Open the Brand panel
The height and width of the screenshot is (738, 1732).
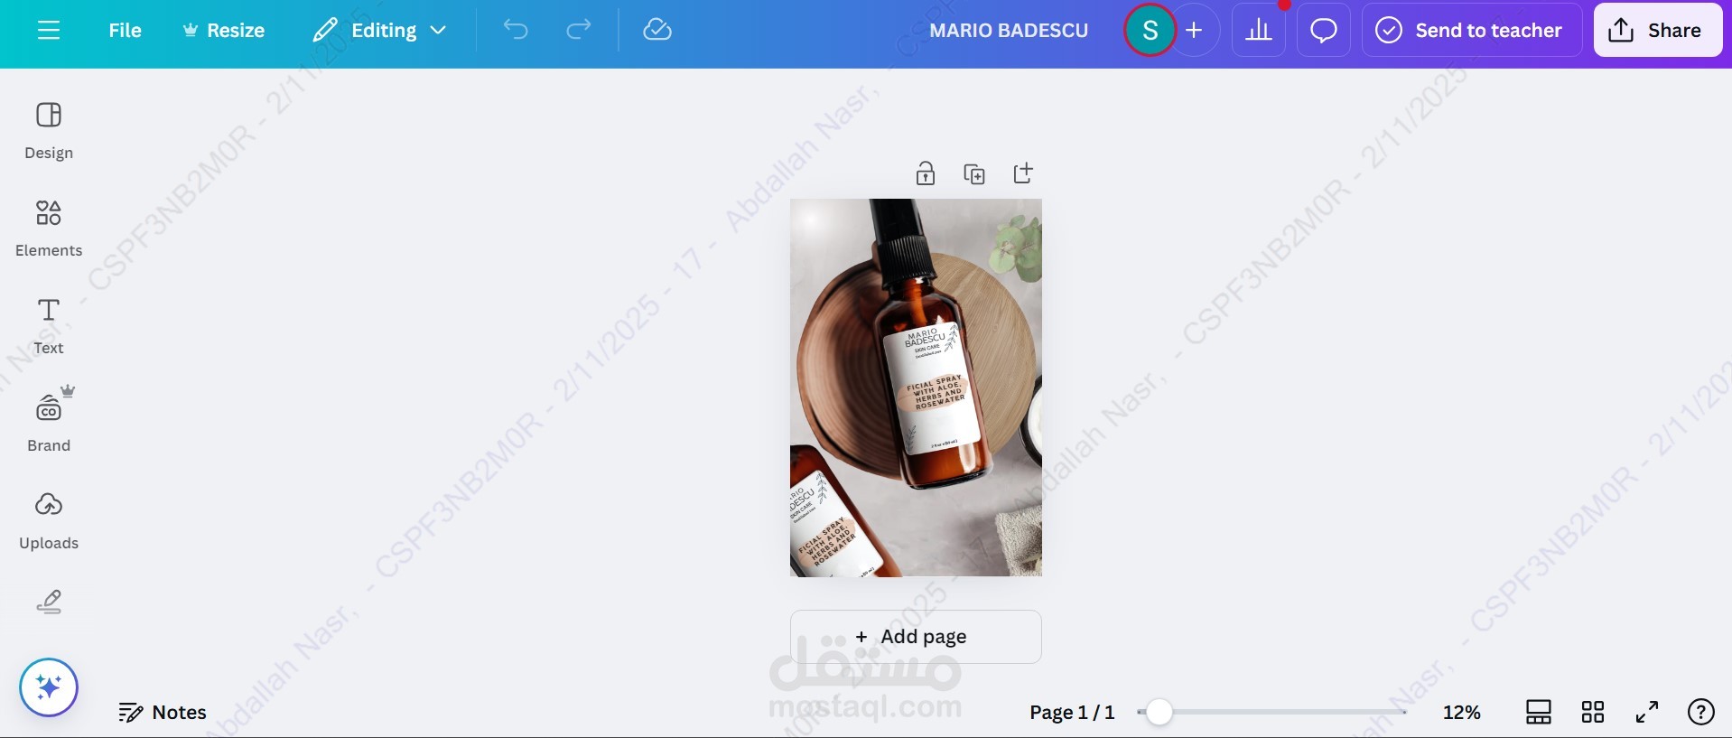(x=49, y=425)
